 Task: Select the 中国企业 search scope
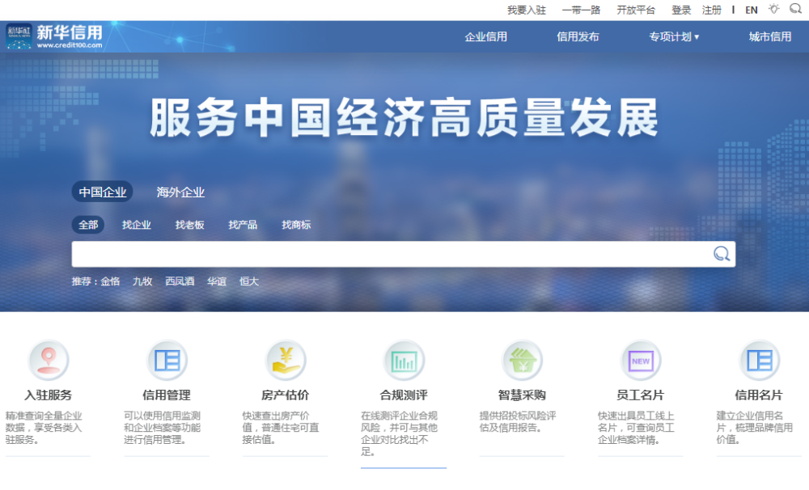click(103, 192)
